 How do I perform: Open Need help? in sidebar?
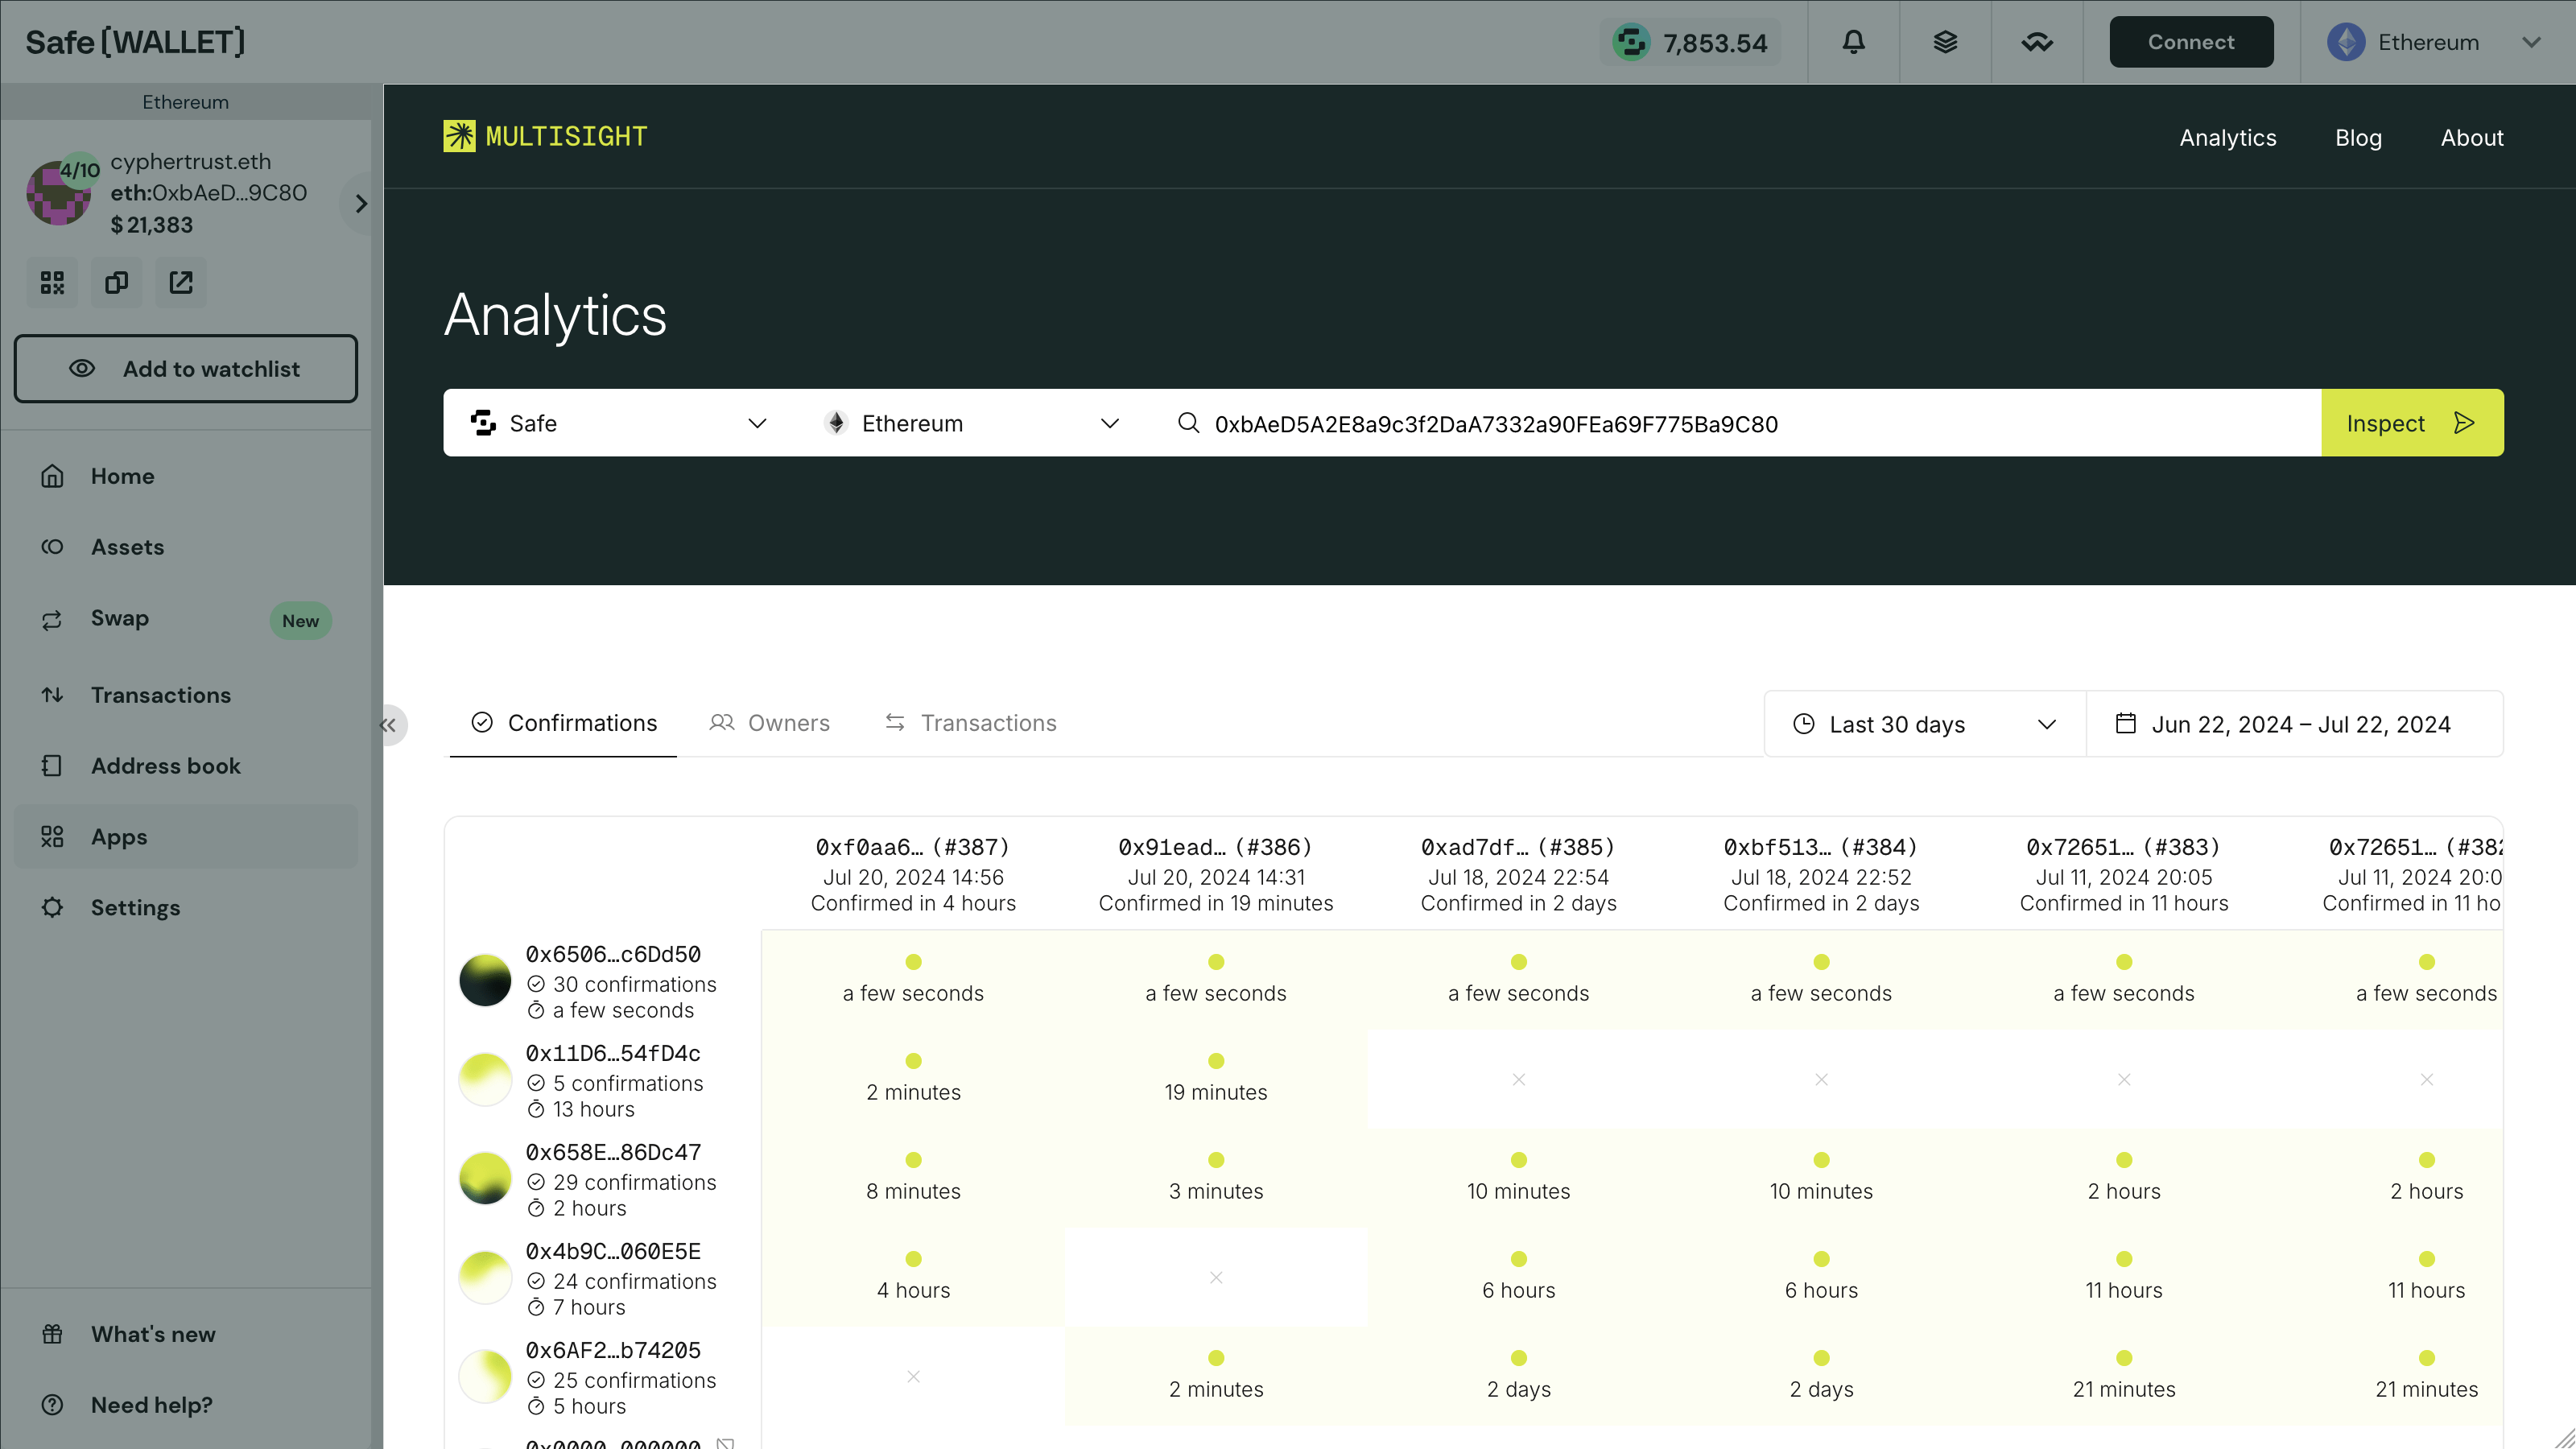click(x=186, y=1405)
